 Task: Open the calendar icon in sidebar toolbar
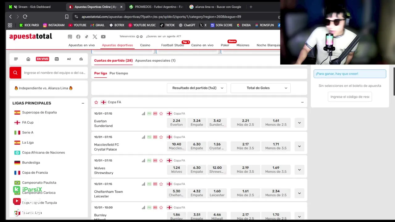57,59
